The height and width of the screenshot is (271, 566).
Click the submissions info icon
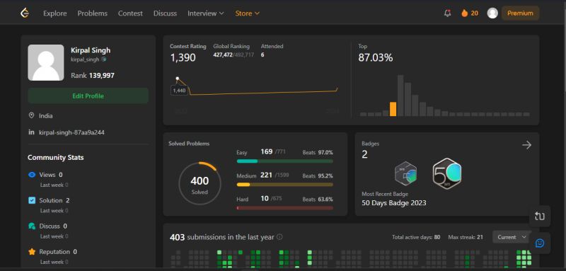pos(279,237)
